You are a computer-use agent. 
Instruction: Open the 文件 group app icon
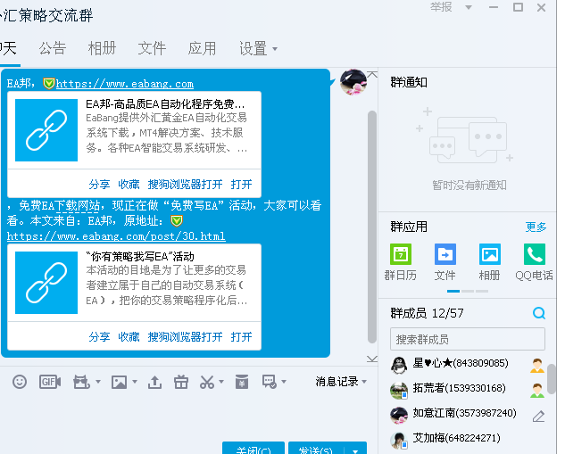[x=445, y=254]
